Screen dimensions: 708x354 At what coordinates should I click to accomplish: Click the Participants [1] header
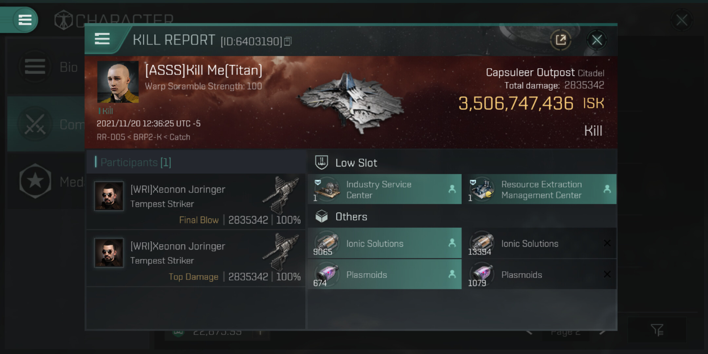point(136,162)
